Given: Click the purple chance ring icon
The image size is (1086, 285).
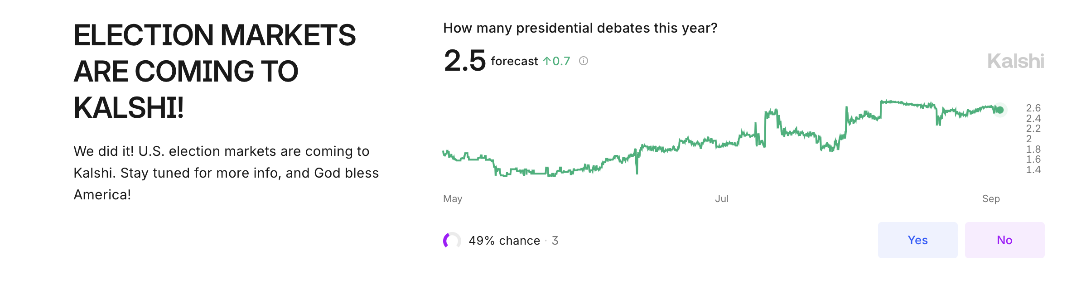Looking at the screenshot, I should point(452,240).
